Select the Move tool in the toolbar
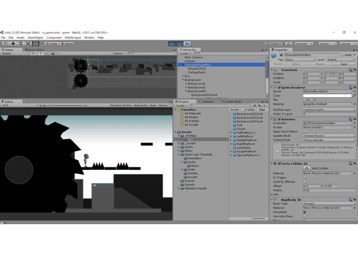Image resolution: width=358 pixels, height=254 pixels. coord(13,44)
